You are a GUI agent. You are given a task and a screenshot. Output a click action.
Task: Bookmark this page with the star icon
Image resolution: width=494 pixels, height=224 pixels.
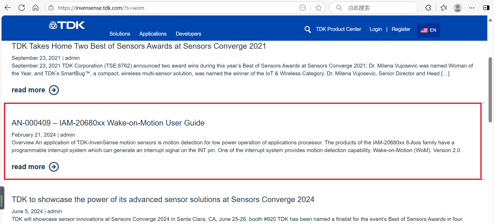click(319, 8)
